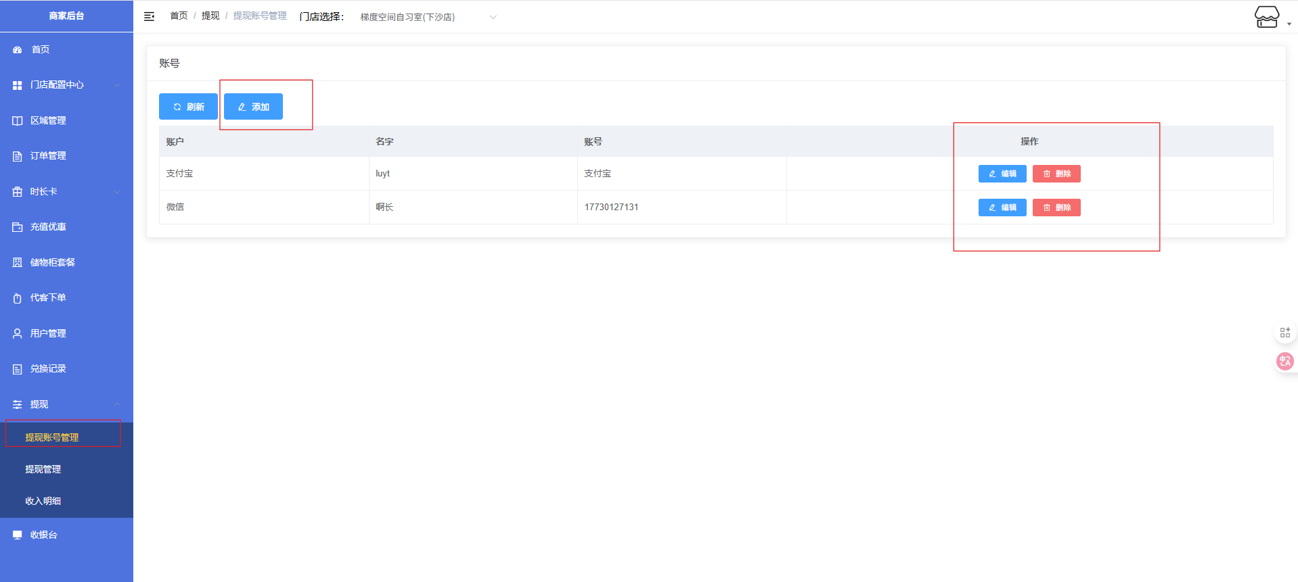The width and height of the screenshot is (1298, 582).
Task: Click the sliders icon beside 提现
Action: [x=18, y=404]
